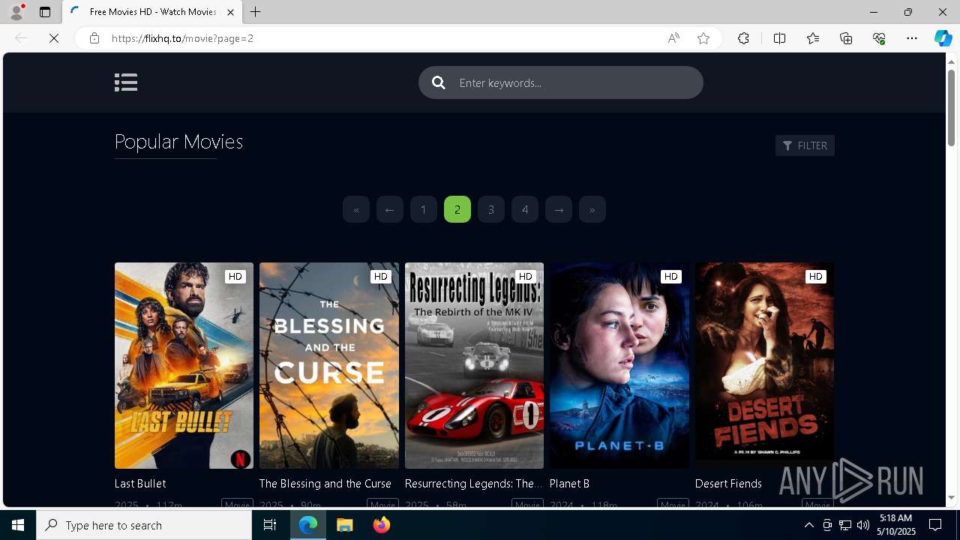The height and width of the screenshot is (540, 960).
Task: Open the Last Bullet movie poster
Action: tap(184, 365)
